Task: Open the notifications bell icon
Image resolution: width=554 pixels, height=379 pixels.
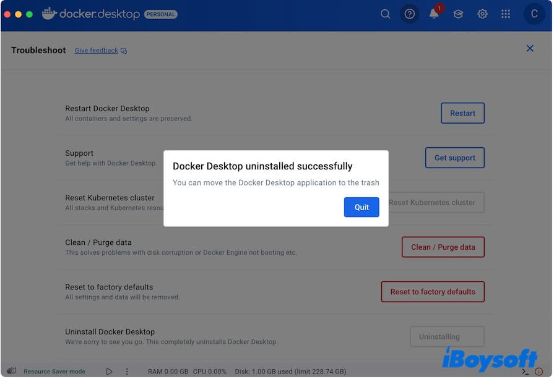Action: 435,14
